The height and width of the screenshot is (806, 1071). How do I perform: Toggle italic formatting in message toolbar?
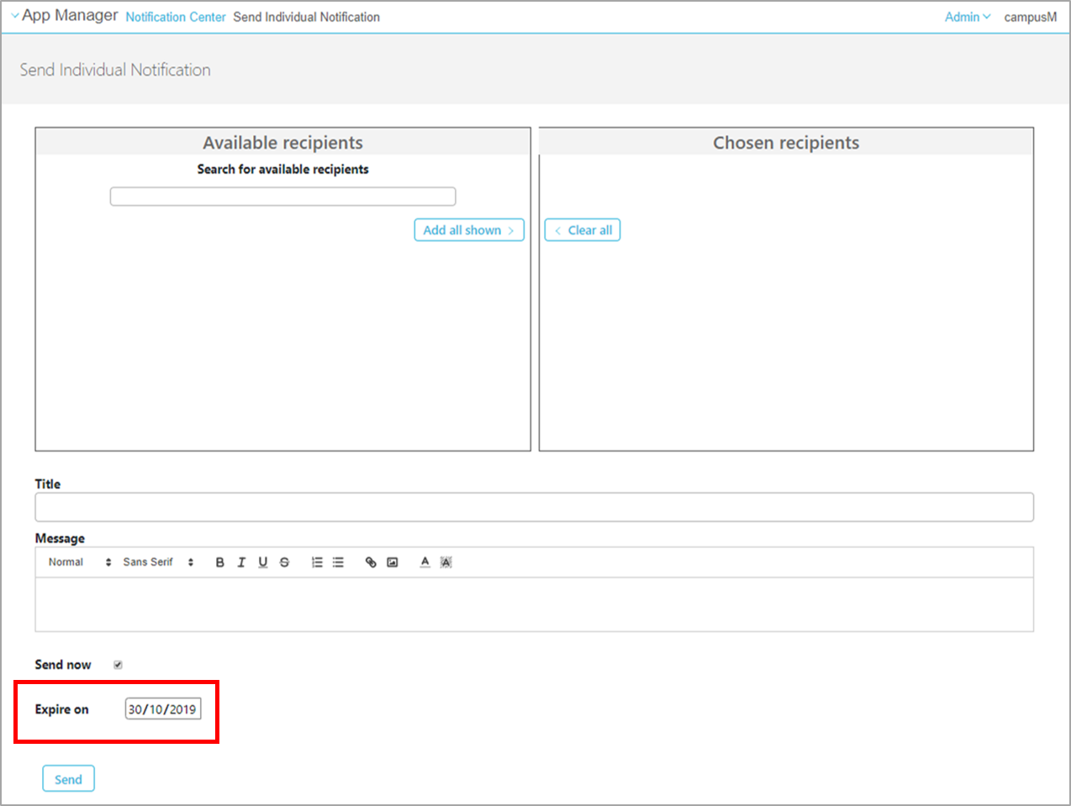click(x=241, y=562)
